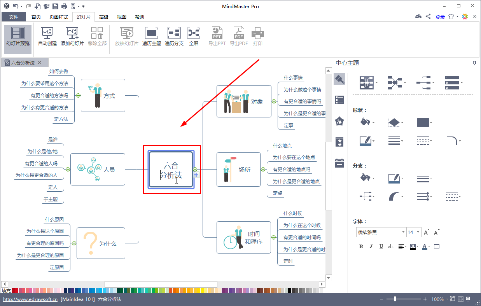Image resolution: width=481 pixels, height=306 pixels.
Task: Collapse the 对象 branch with its minus circle
Action: pos(274,101)
